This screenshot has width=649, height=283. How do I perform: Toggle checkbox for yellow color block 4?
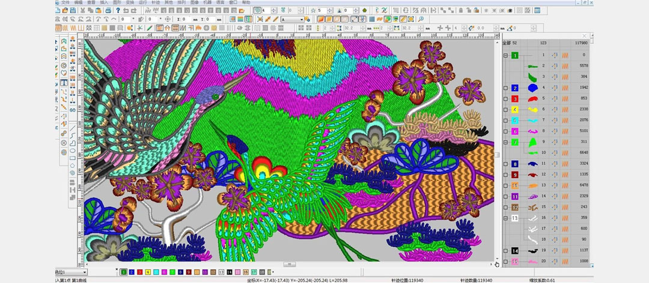coord(505,110)
